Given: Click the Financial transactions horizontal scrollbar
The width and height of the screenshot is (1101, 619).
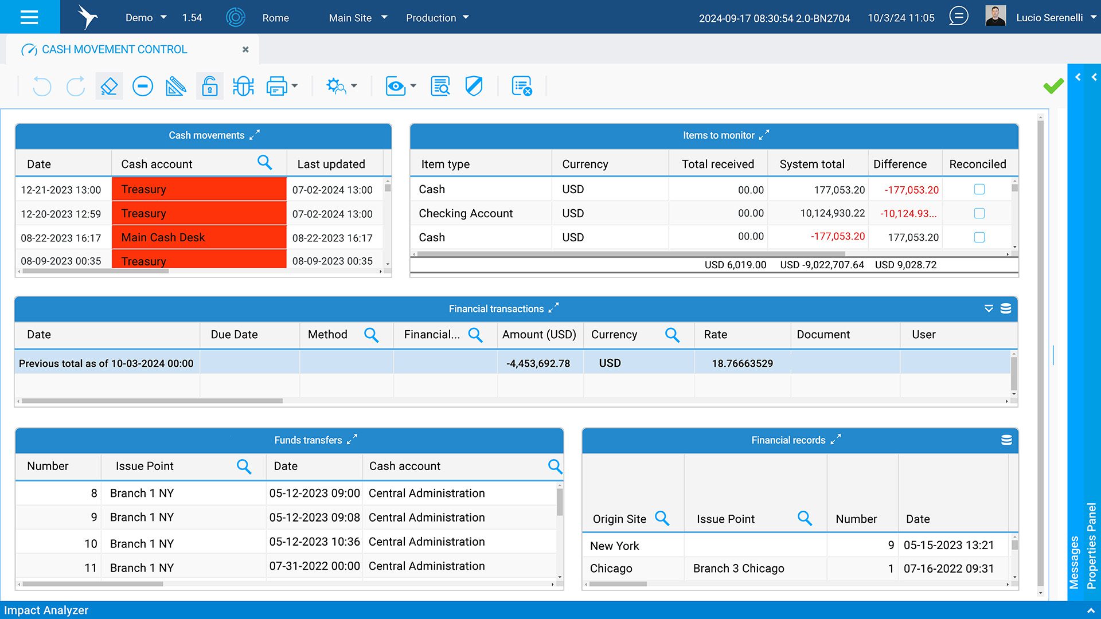Looking at the screenshot, I should tap(152, 401).
